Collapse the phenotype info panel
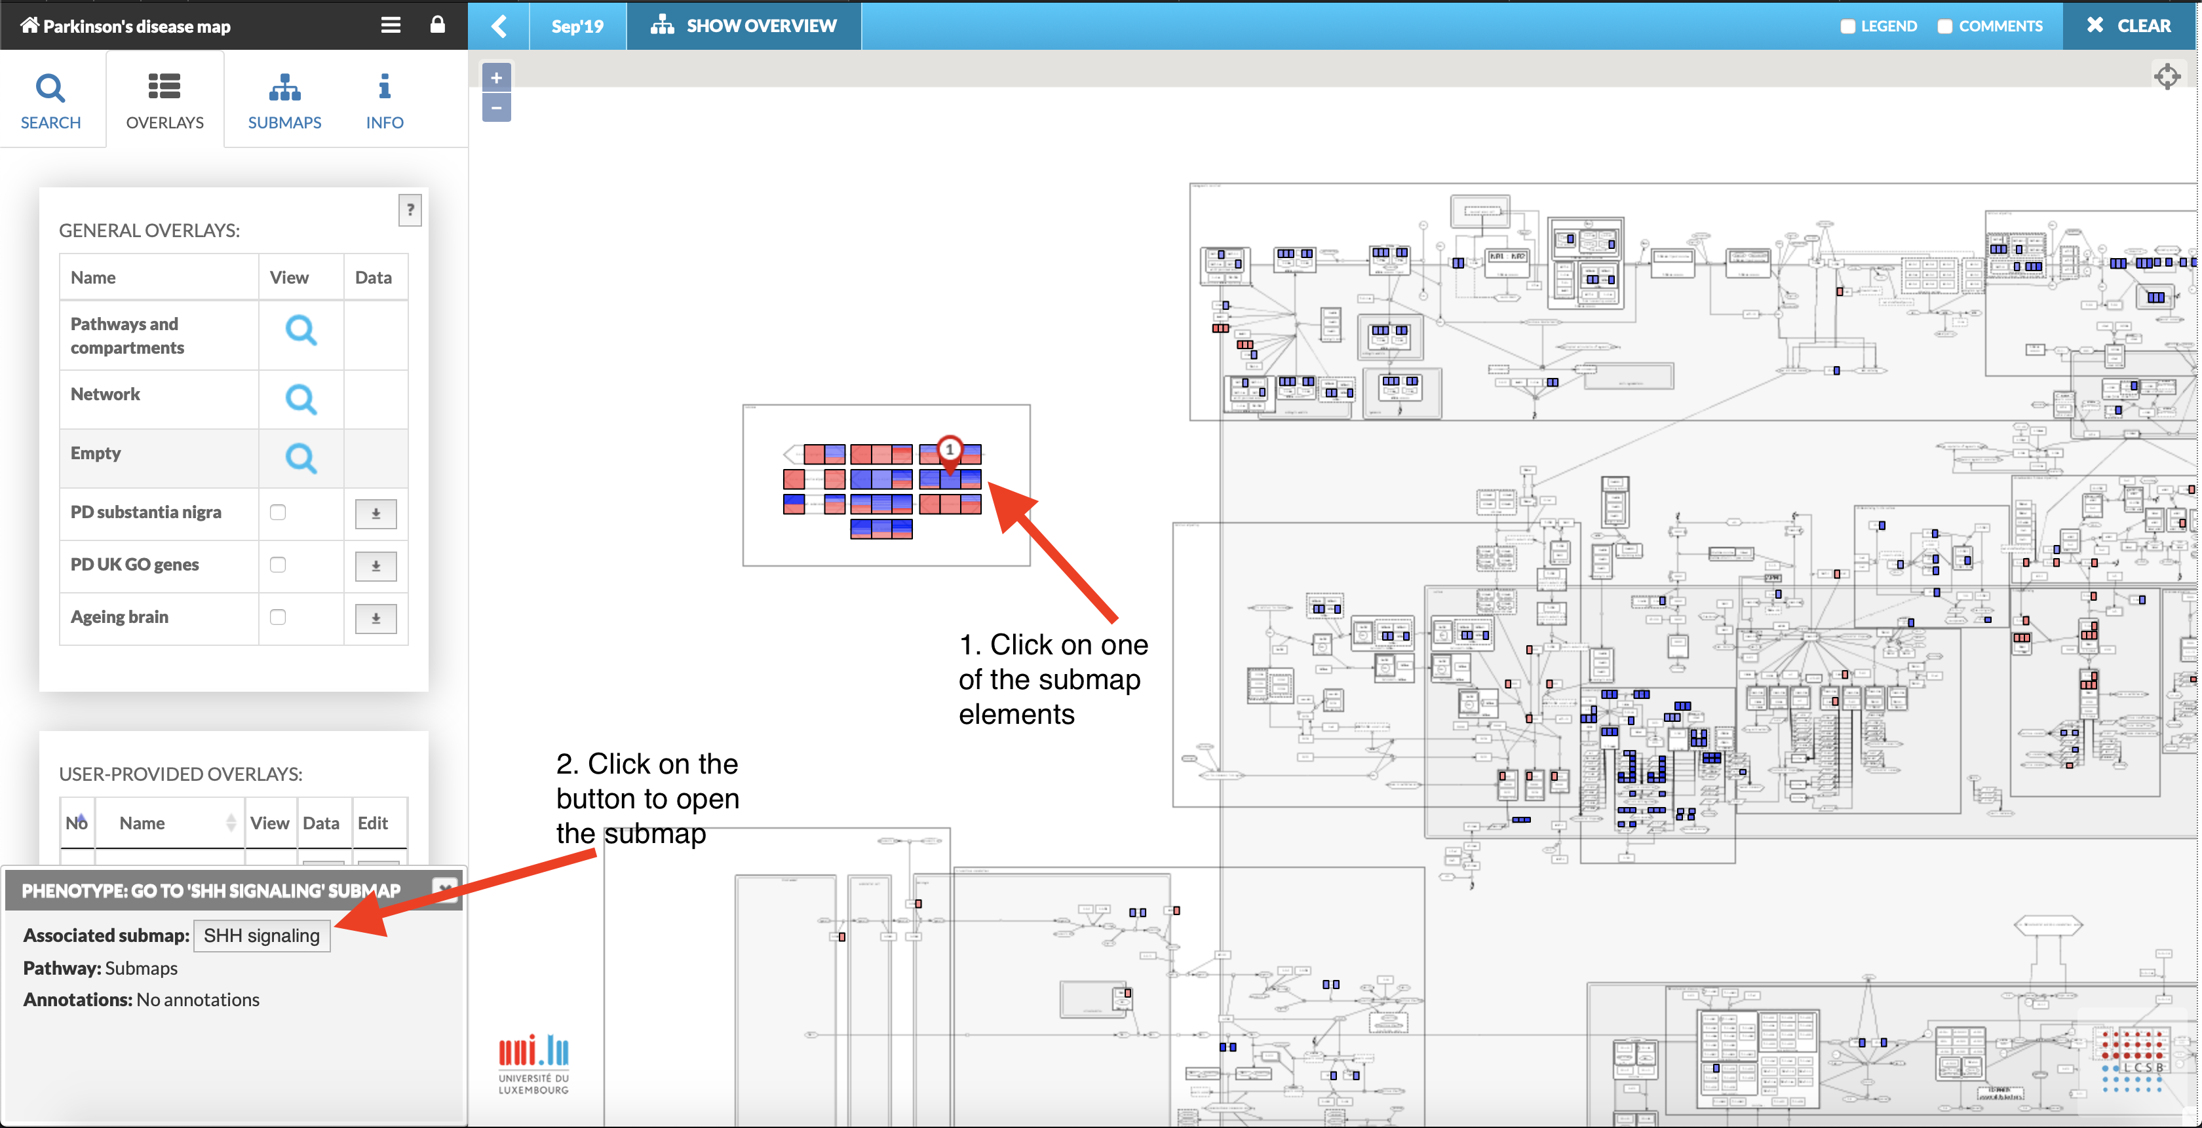 click(446, 888)
